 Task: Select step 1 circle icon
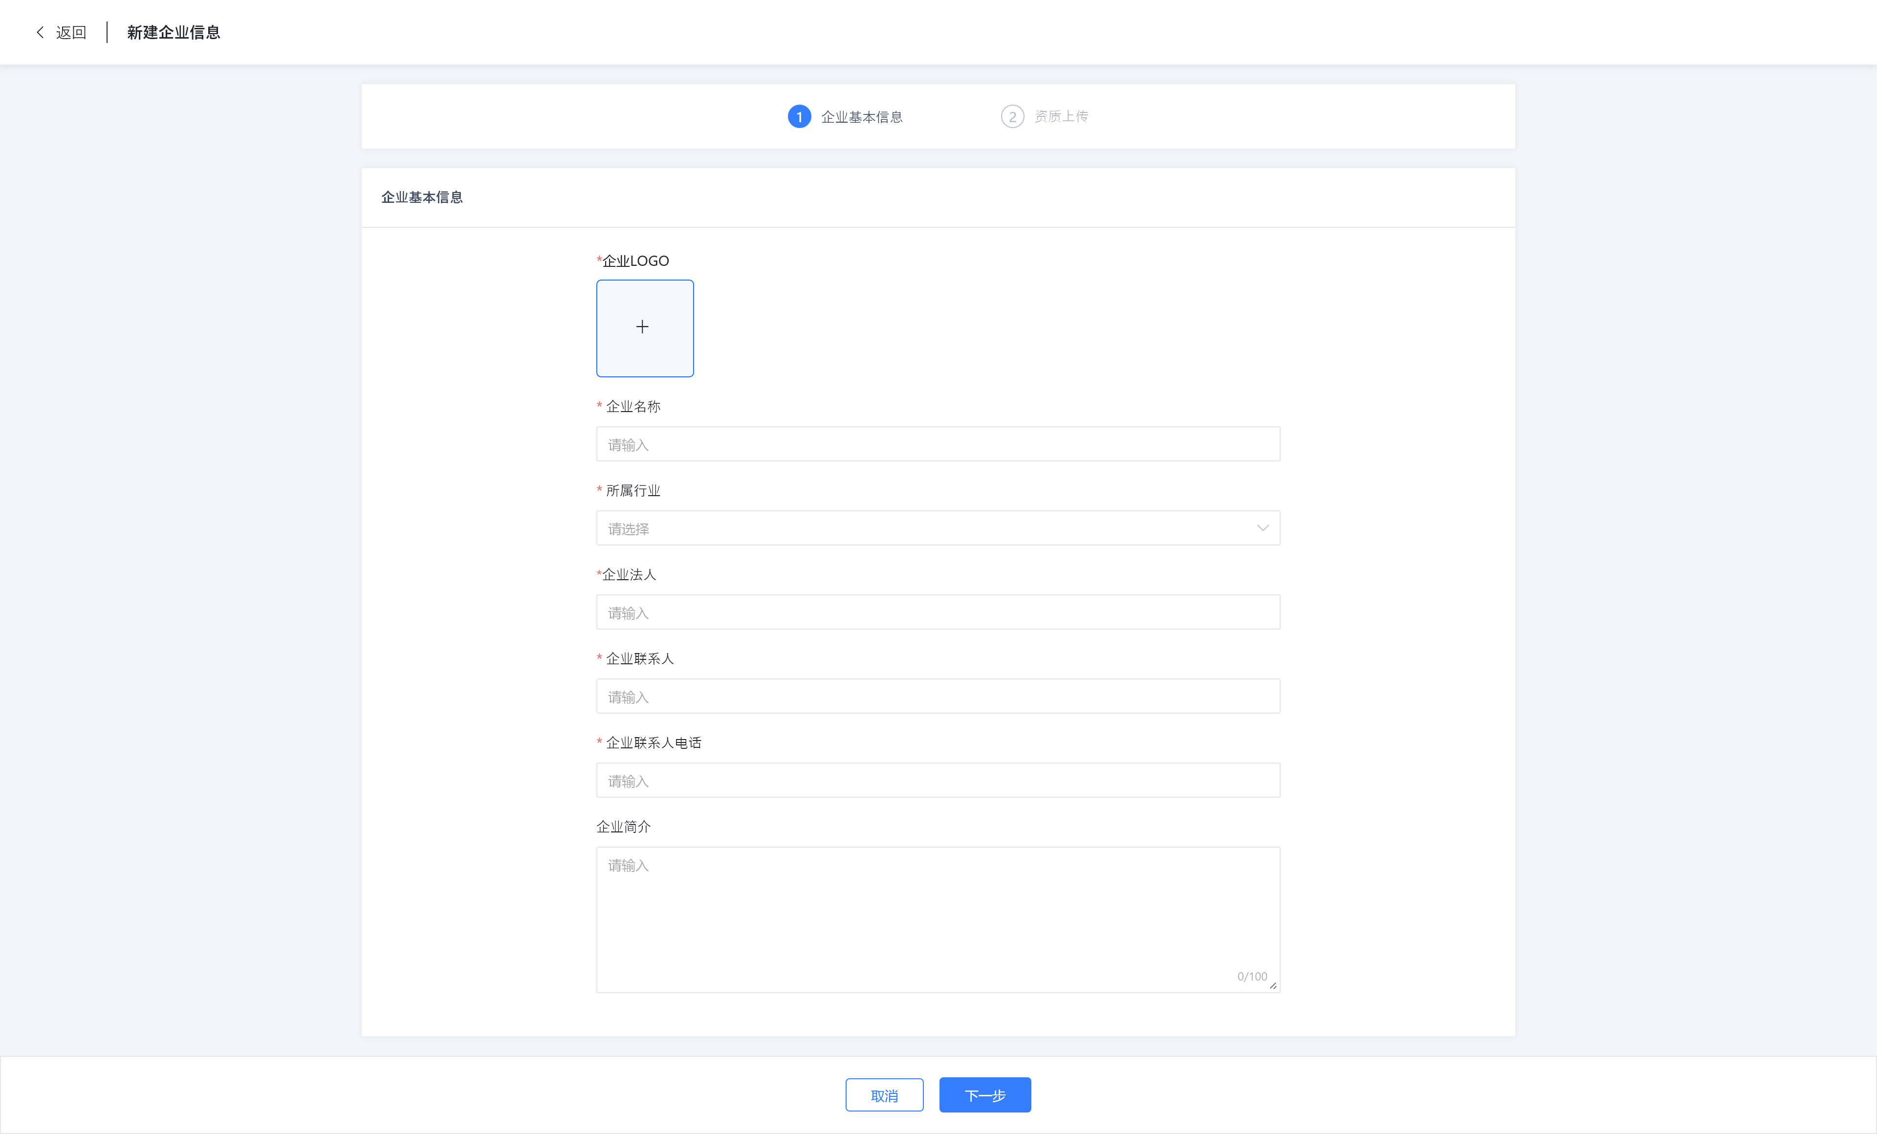click(x=799, y=116)
